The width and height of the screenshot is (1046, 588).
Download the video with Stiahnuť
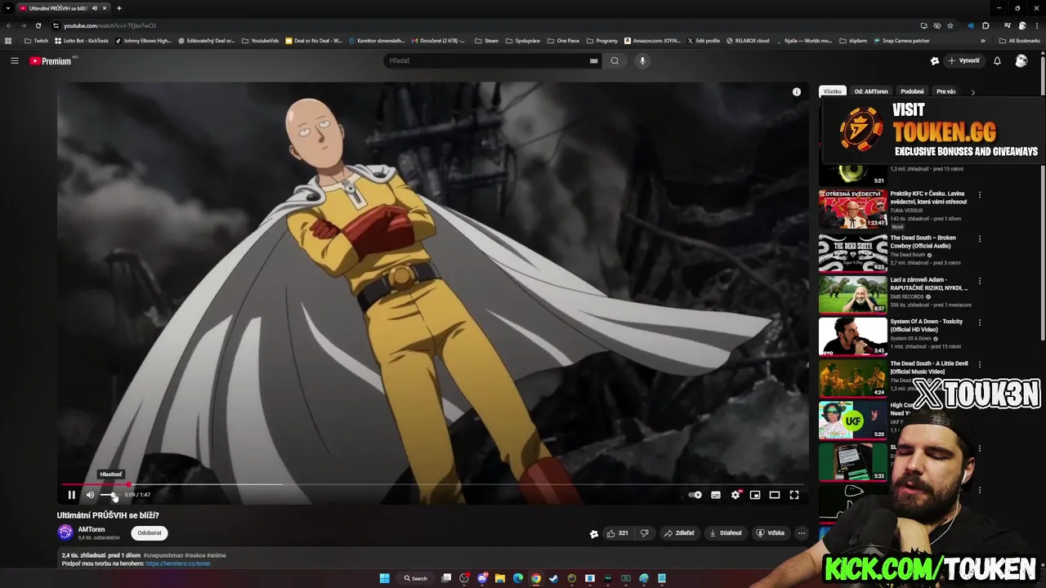[726, 533]
